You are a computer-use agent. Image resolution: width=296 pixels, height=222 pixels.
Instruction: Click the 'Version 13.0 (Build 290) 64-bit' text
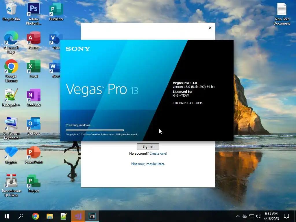tap(194, 87)
